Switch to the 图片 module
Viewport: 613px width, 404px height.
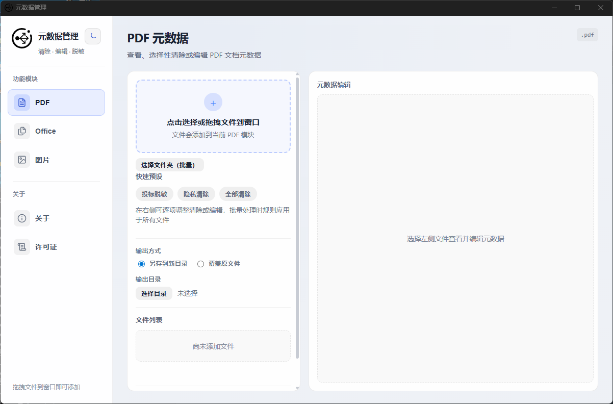(56, 160)
